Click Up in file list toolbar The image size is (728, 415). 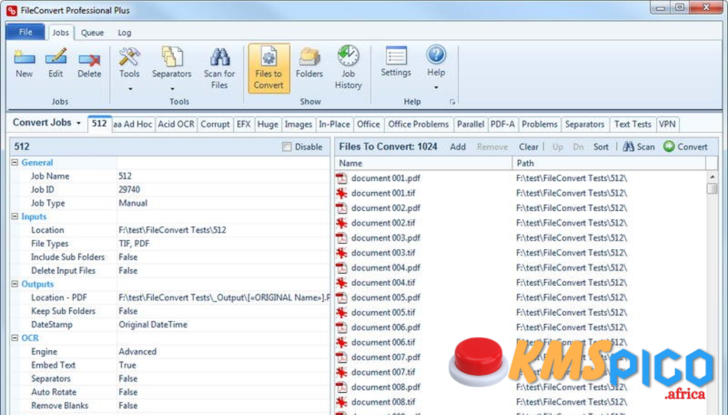tap(558, 147)
